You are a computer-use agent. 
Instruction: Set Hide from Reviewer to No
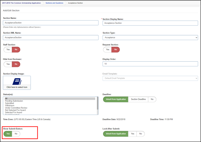tap(16, 64)
